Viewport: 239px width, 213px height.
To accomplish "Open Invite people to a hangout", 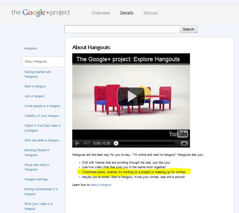I will [42, 106].
